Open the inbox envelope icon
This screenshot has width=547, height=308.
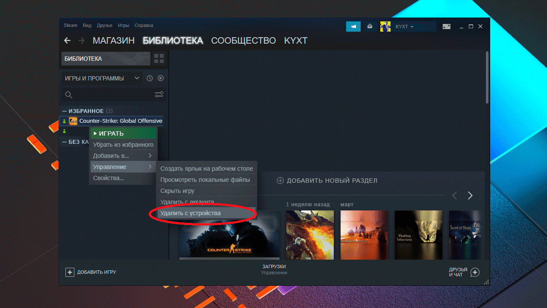pyautogui.click(x=370, y=27)
